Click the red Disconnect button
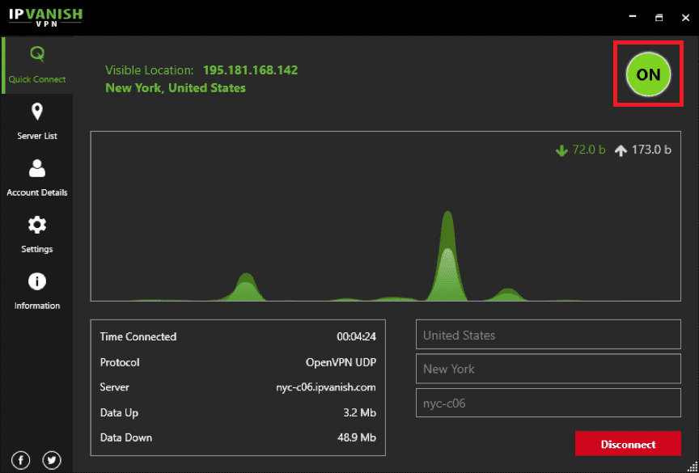This screenshot has height=473, width=699. (628, 444)
